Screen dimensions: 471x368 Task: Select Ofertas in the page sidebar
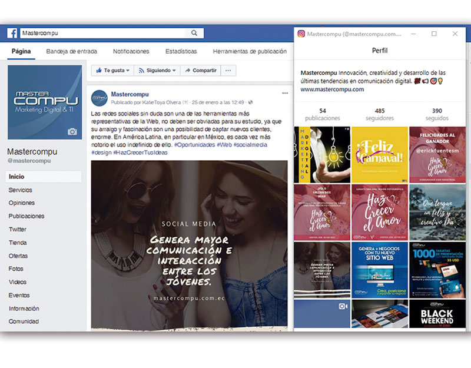click(x=18, y=256)
